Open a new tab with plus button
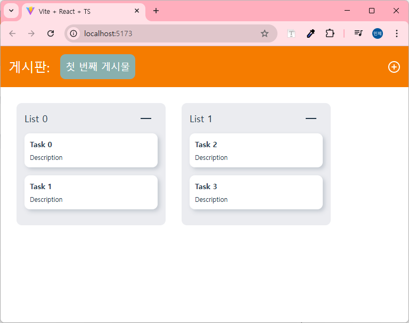409x323 pixels. [156, 11]
